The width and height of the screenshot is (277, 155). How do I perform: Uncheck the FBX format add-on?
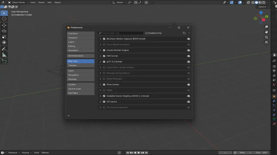pyautogui.click(x=104, y=56)
